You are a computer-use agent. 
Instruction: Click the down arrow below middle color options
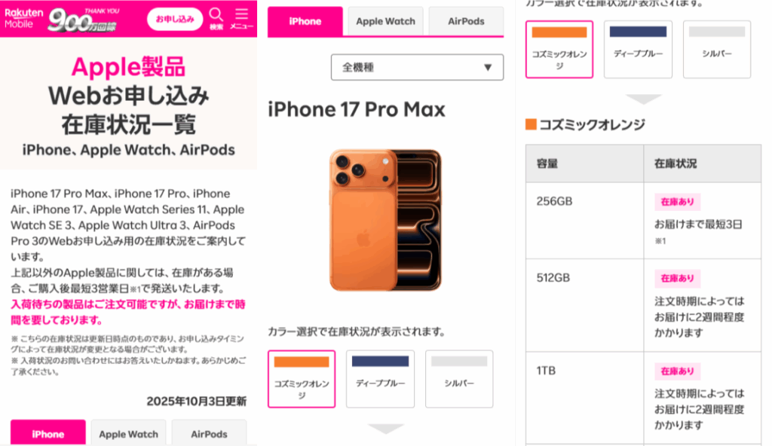point(386,429)
